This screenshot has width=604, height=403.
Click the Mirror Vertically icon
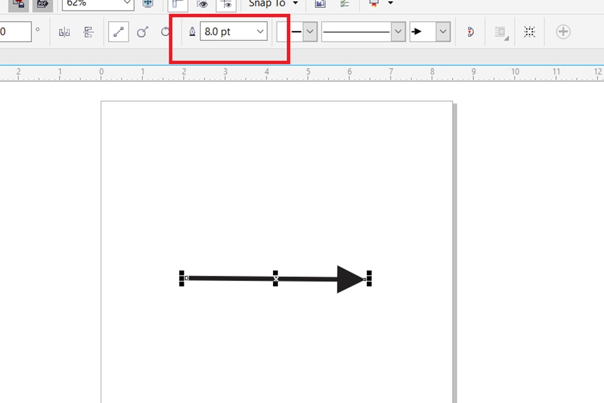(88, 31)
